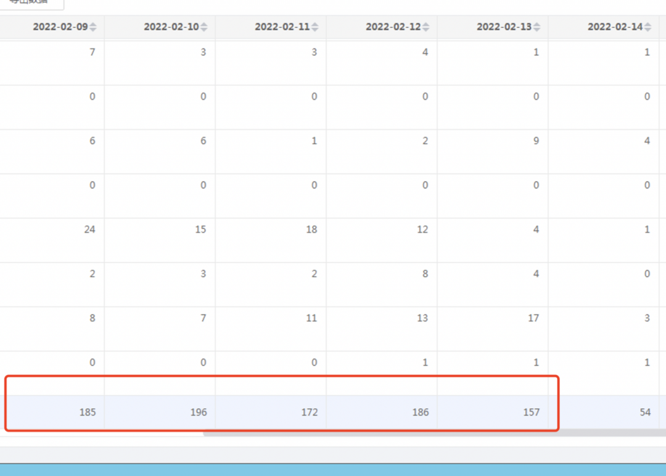666x476 pixels.
Task: Click value 12 in 2022-02-12 column
Action: (x=422, y=230)
